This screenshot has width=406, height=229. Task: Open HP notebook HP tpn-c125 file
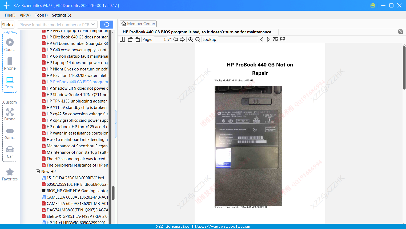tap(75, 127)
